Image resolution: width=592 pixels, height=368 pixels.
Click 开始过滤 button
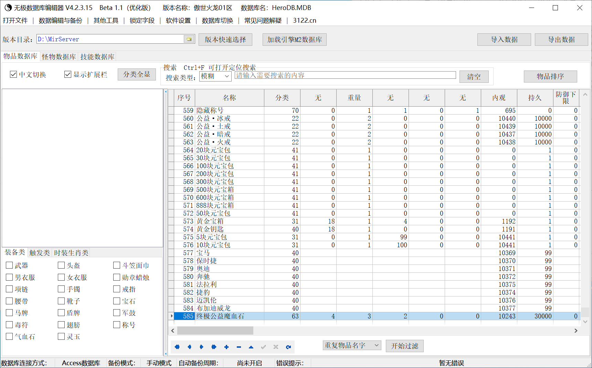[405, 346]
